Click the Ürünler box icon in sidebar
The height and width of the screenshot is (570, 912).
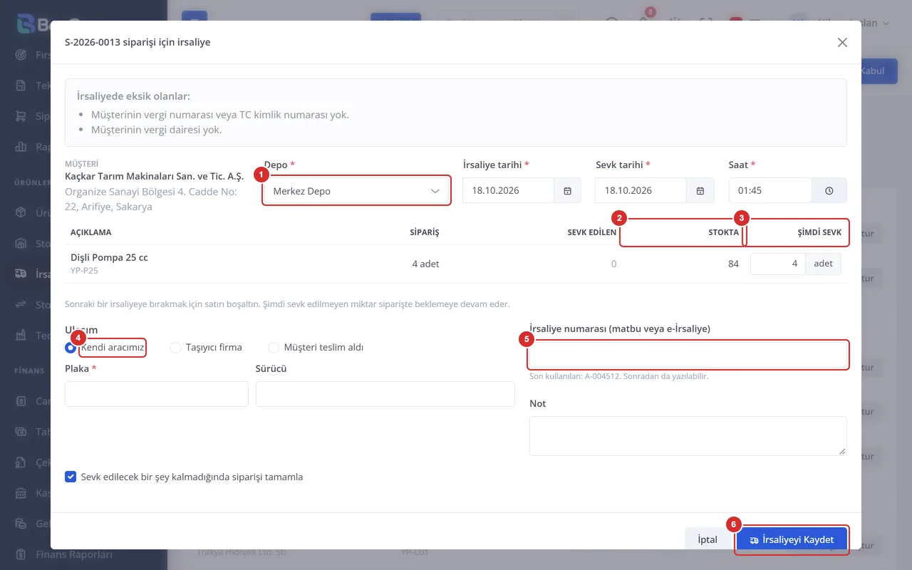pyautogui.click(x=21, y=212)
